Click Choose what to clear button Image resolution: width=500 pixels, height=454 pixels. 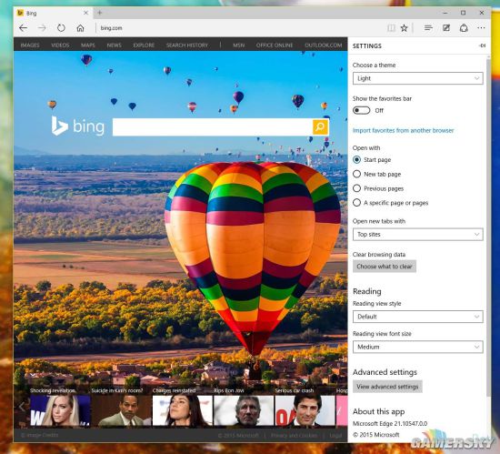[x=385, y=267]
